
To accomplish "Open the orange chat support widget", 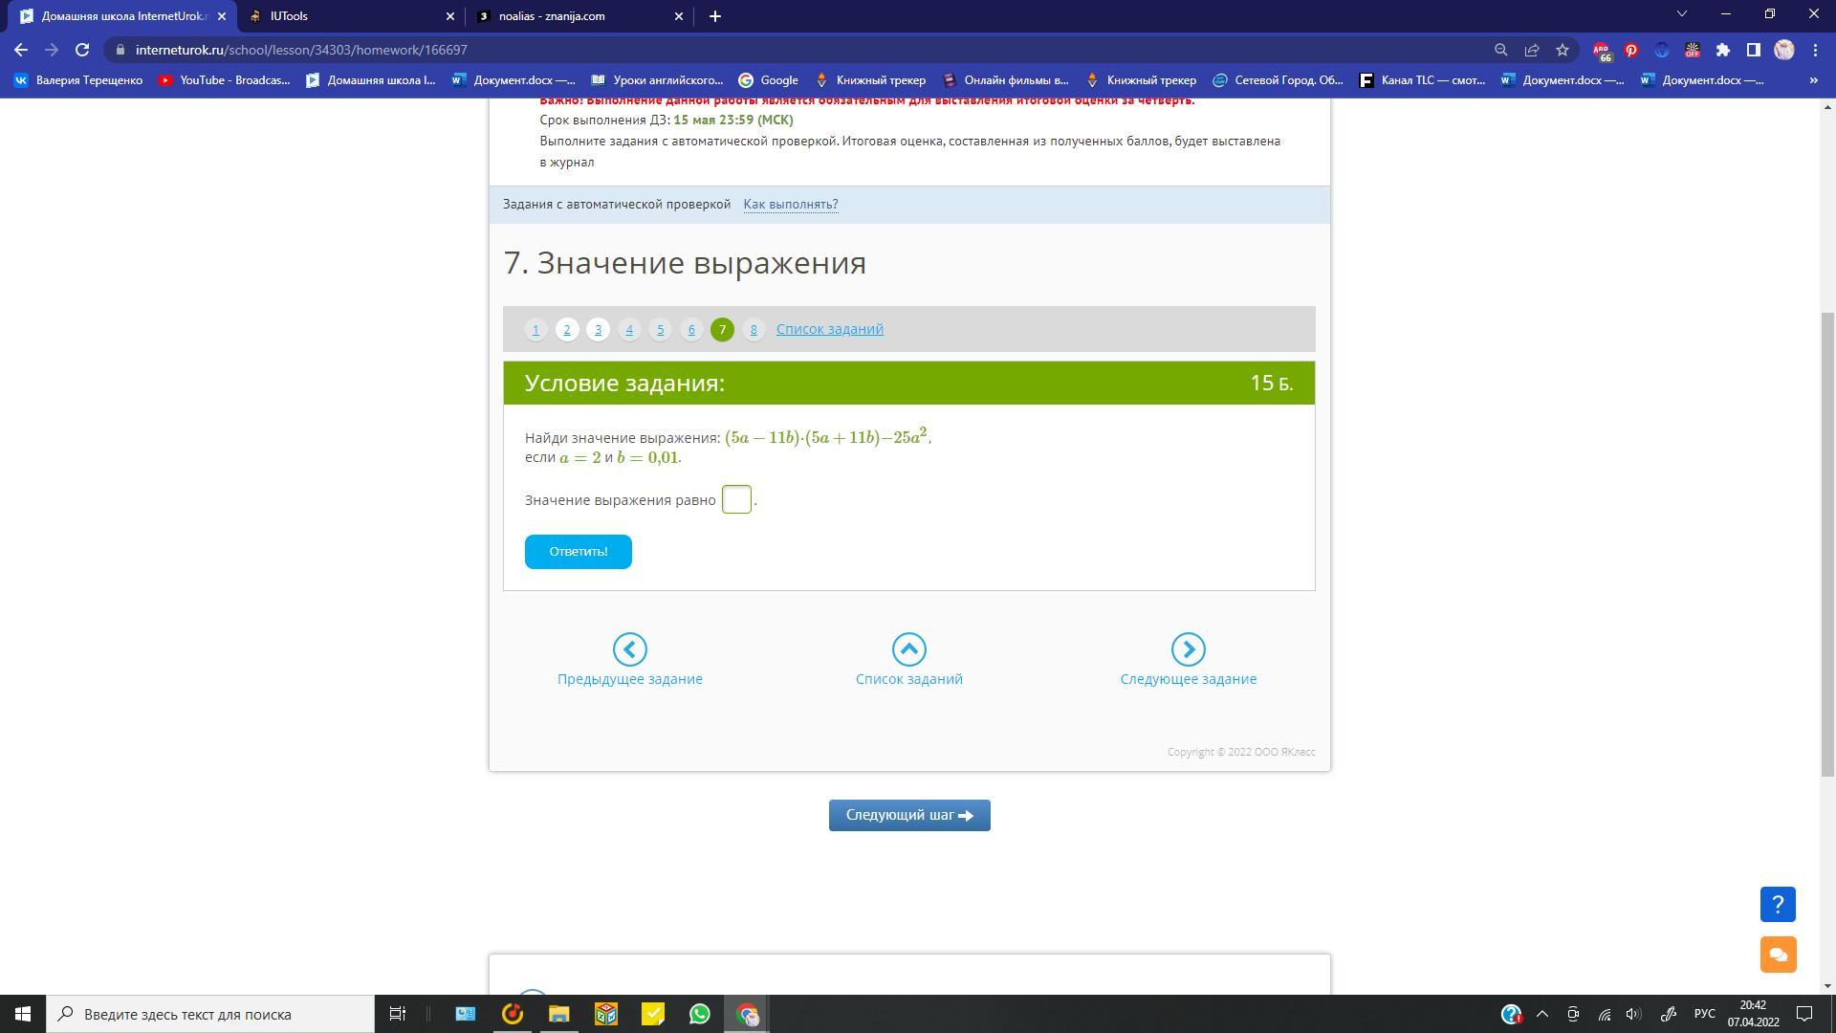I will point(1778,955).
